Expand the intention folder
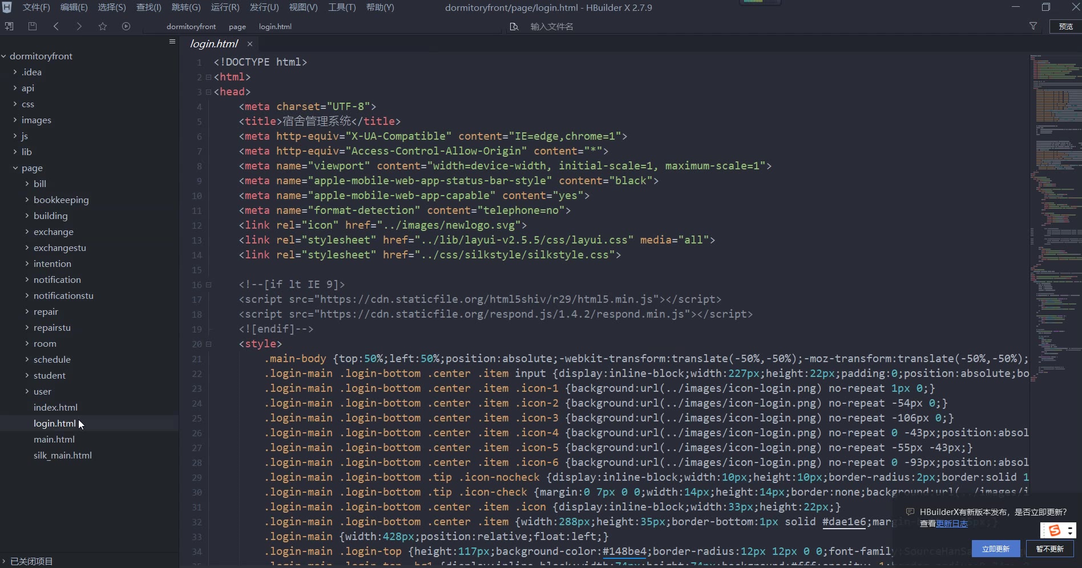Viewport: 1082px width, 568px height. 27,263
